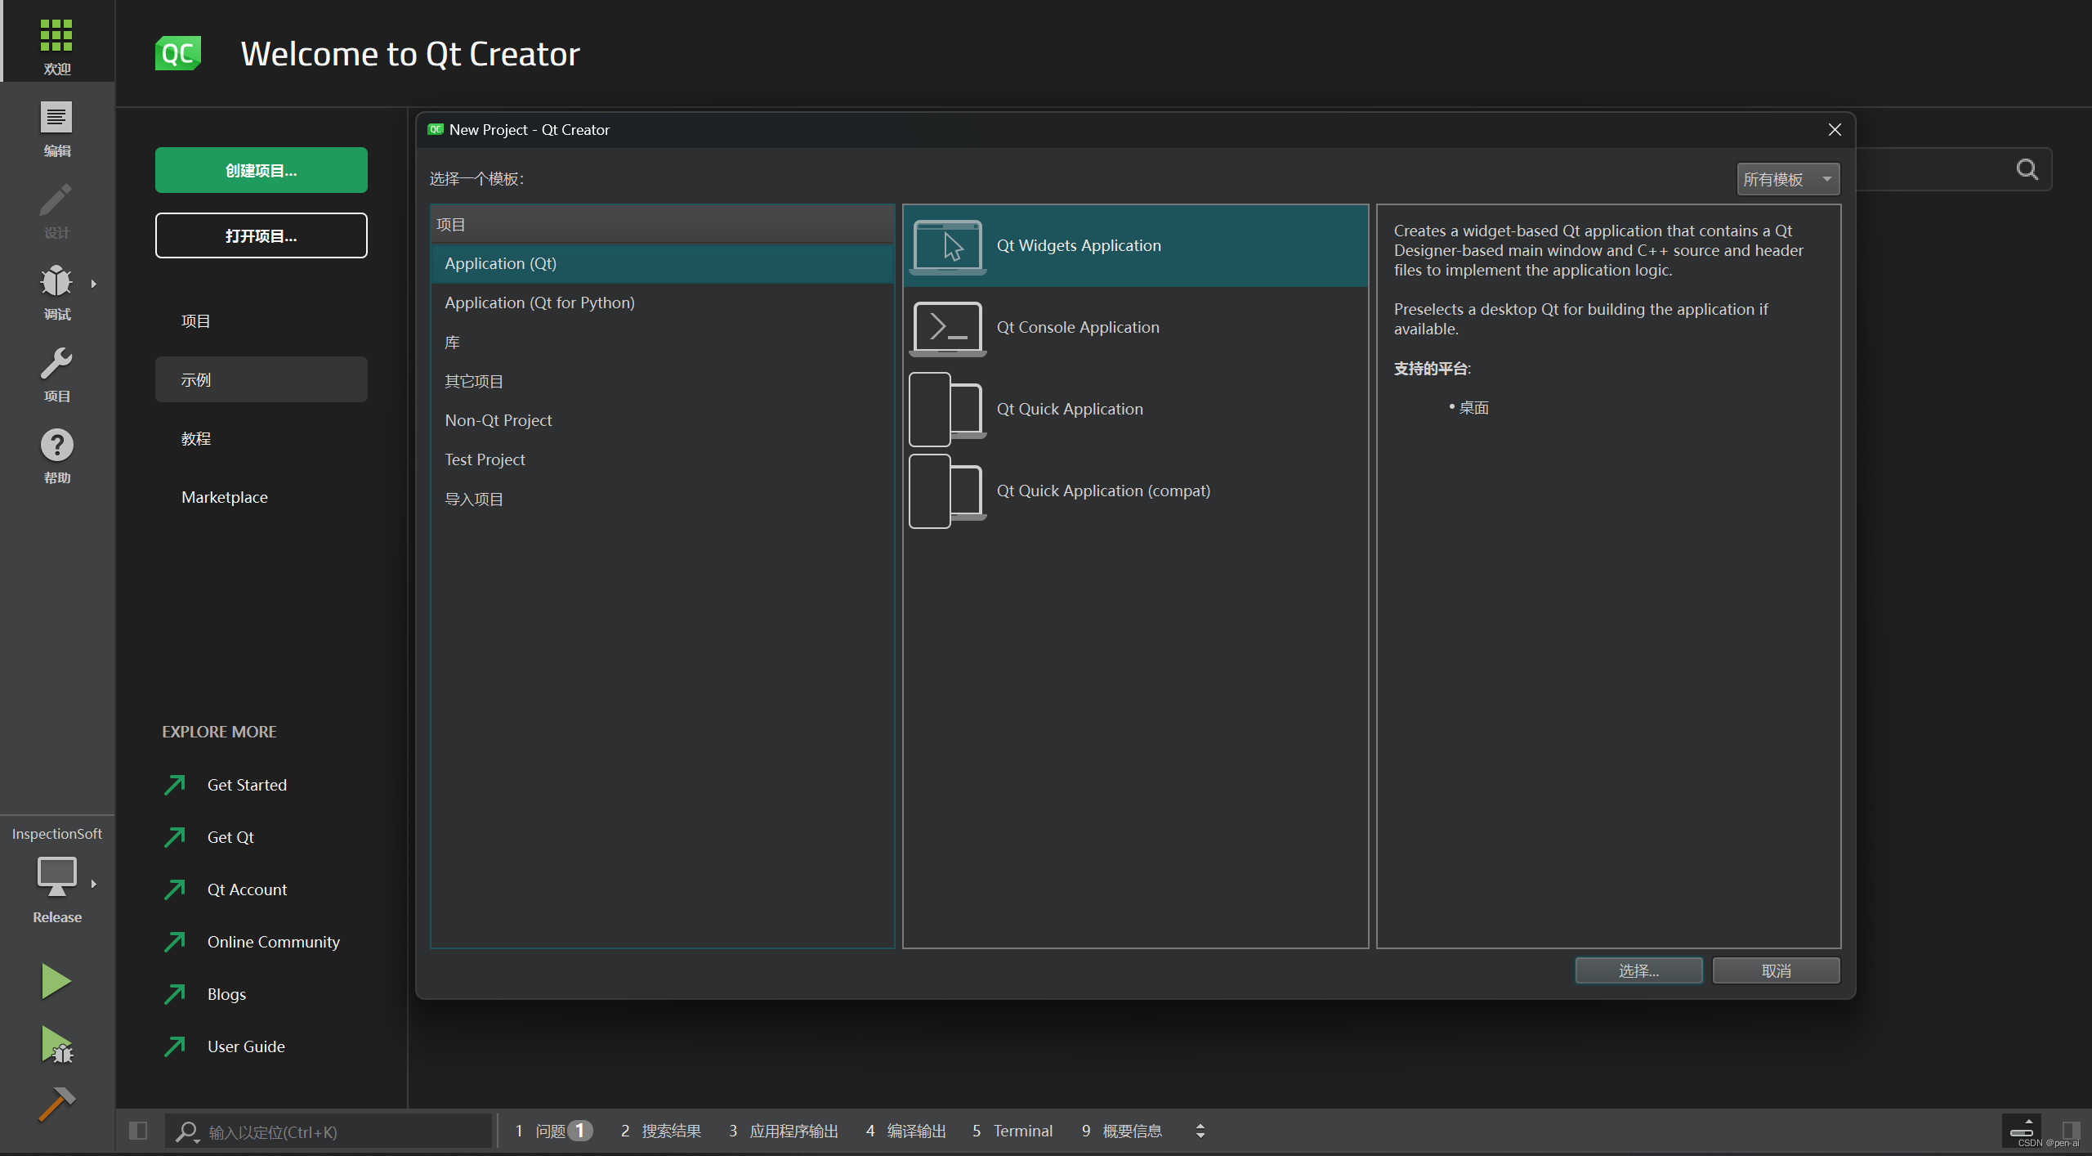The width and height of the screenshot is (2092, 1156).
Task: Click the Debug/Test mode icon in sidebar
Action: click(57, 282)
